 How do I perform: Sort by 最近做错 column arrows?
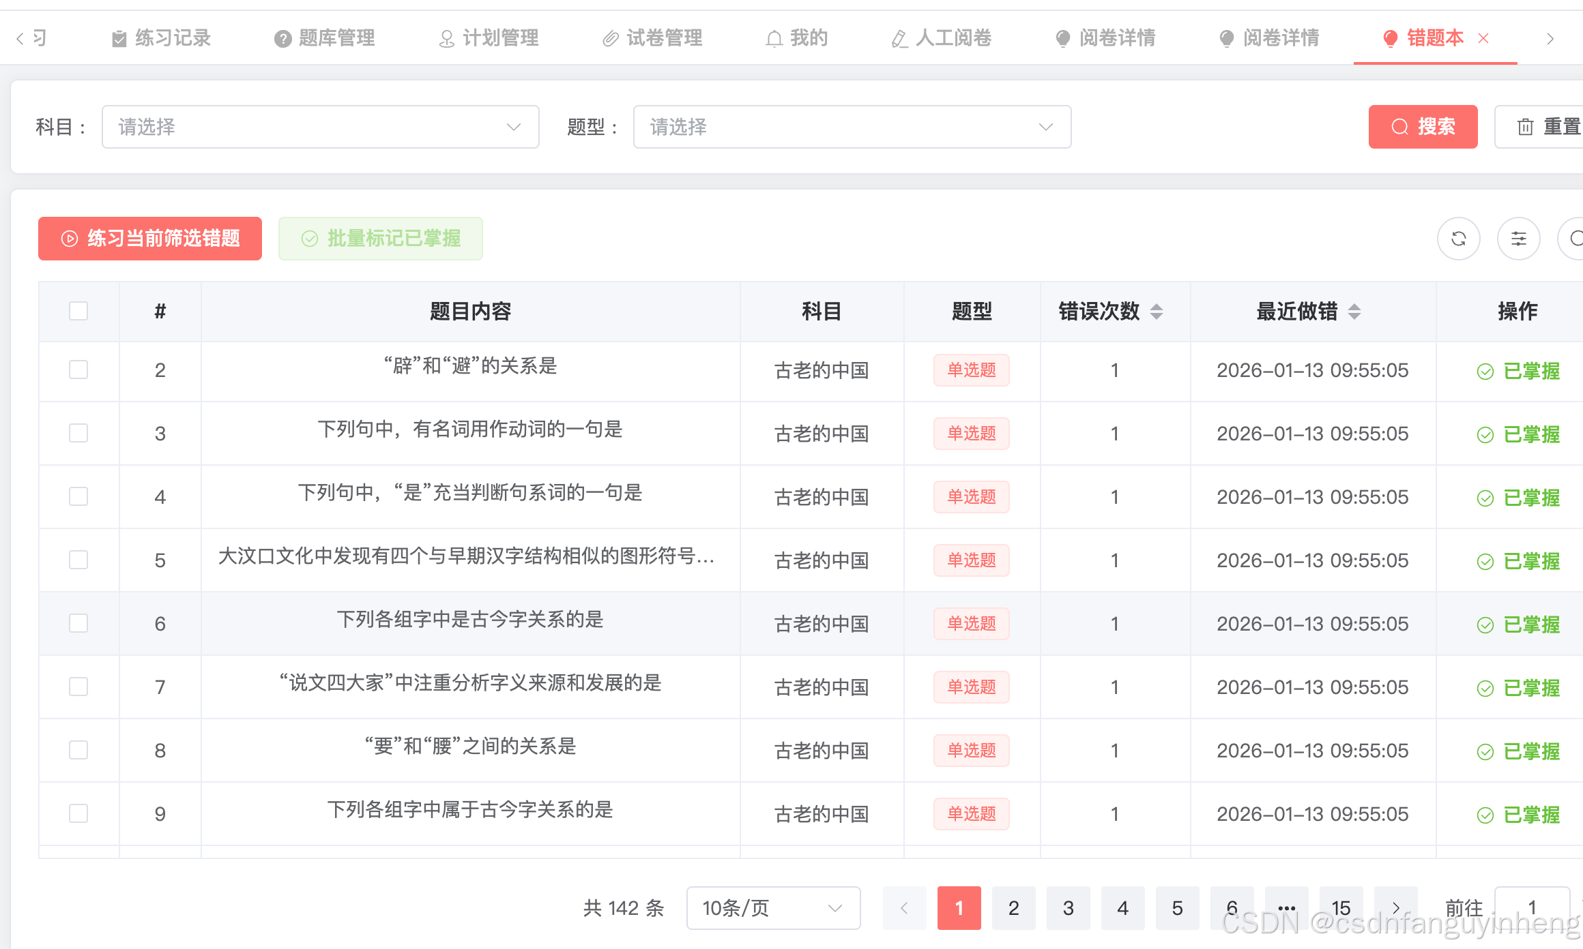coord(1354,312)
